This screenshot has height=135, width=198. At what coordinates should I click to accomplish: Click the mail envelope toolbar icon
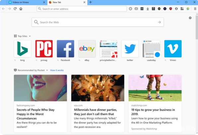coord(136,9)
